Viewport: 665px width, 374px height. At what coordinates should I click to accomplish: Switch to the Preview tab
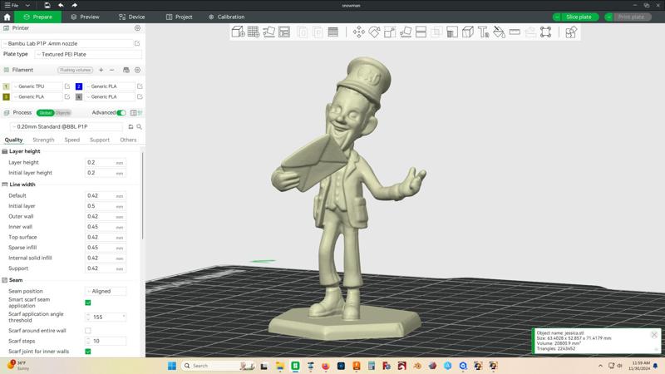86,17
